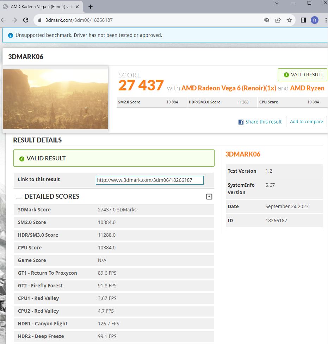Click the green icon in the VALID RESULT banner
Screen dimensions: 328x344
(x=22, y=159)
